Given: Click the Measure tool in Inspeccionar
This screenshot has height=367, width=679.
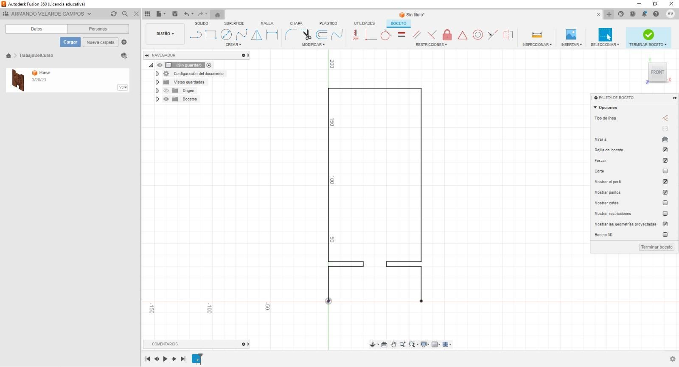Looking at the screenshot, I should tap(537, 35).
